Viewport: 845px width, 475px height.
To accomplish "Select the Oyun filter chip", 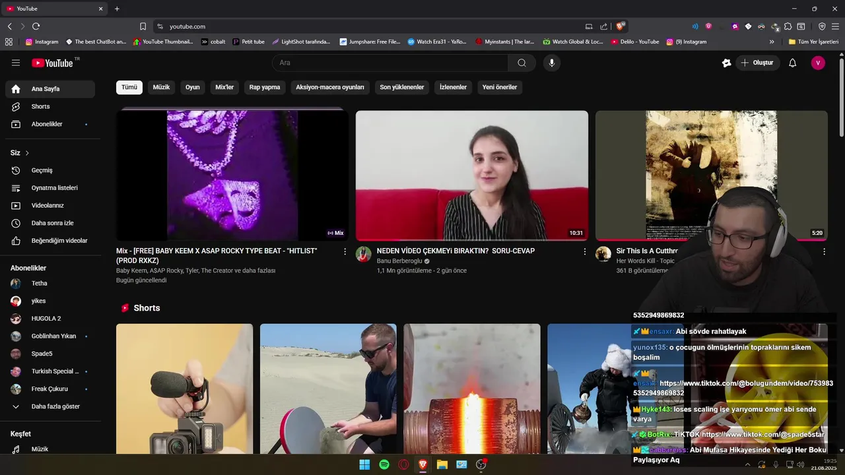I will (192, 87).
